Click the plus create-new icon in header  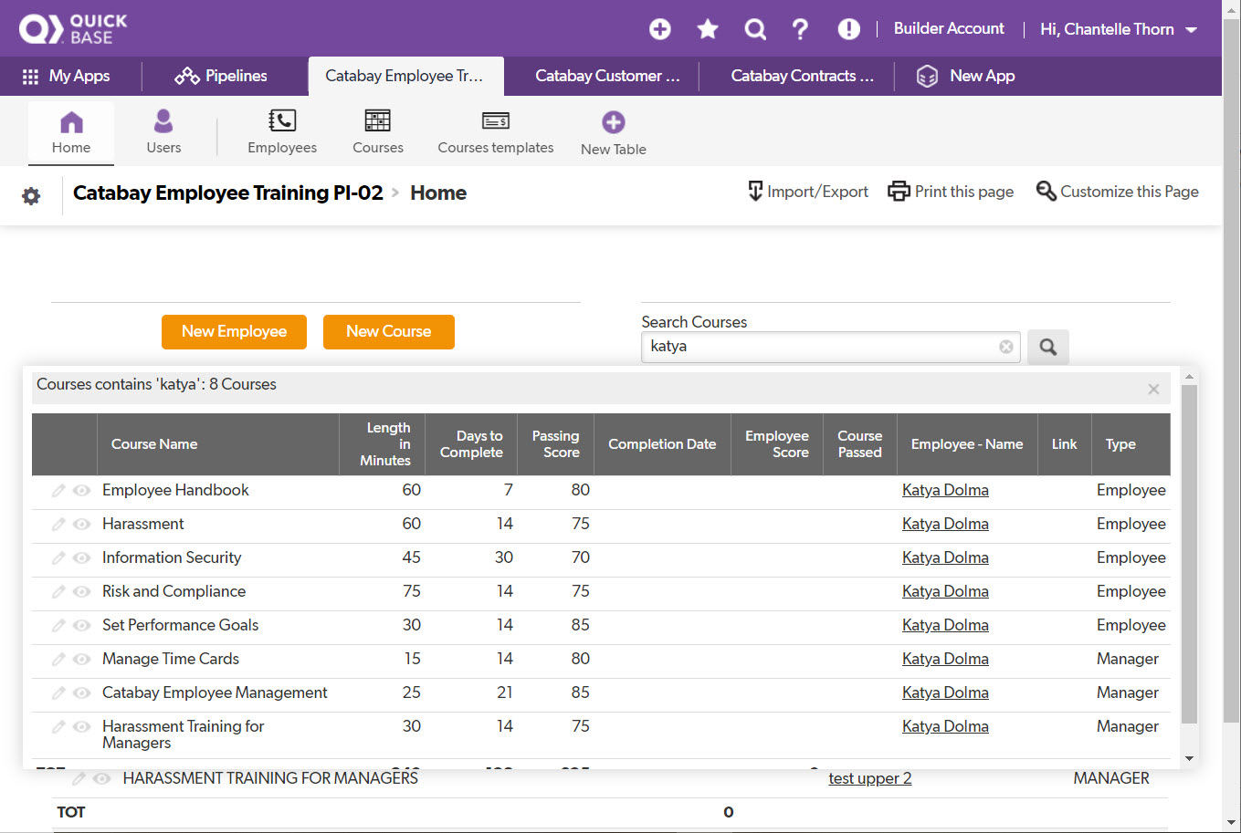[x=660, y=29]
